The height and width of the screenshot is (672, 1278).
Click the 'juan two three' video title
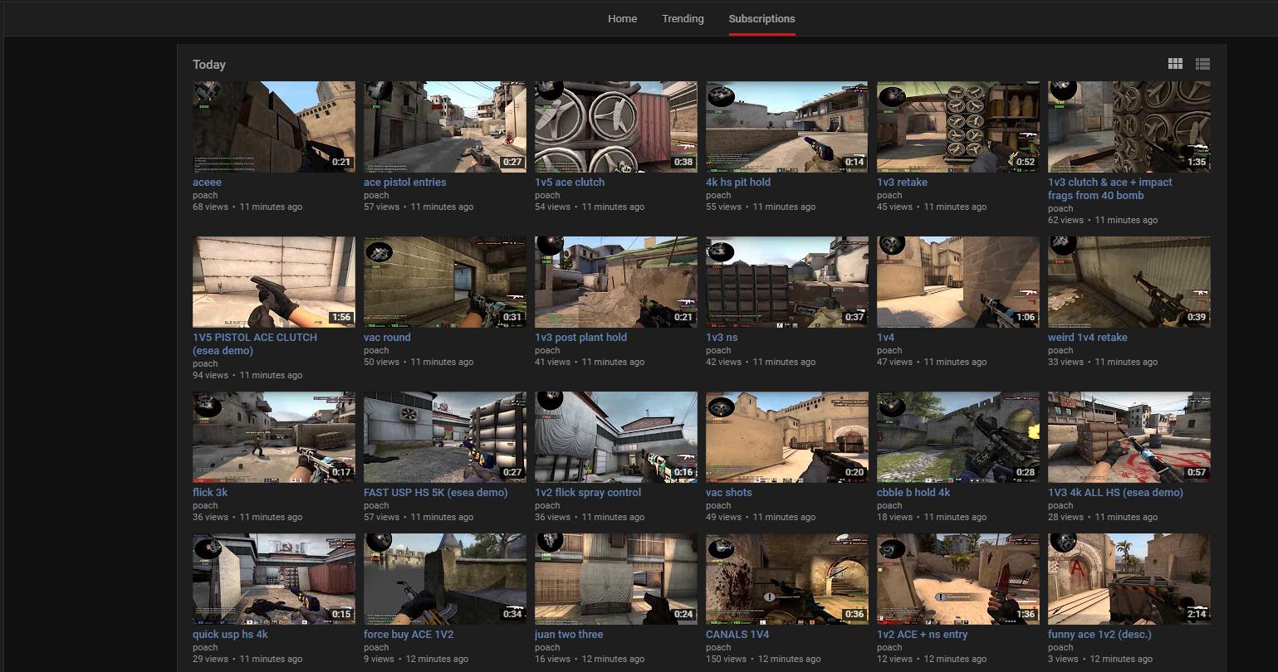tap(569, 635)
